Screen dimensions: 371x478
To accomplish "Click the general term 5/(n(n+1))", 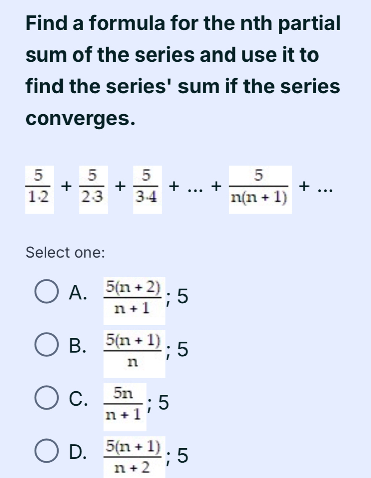I will click(x=260, y=189).
